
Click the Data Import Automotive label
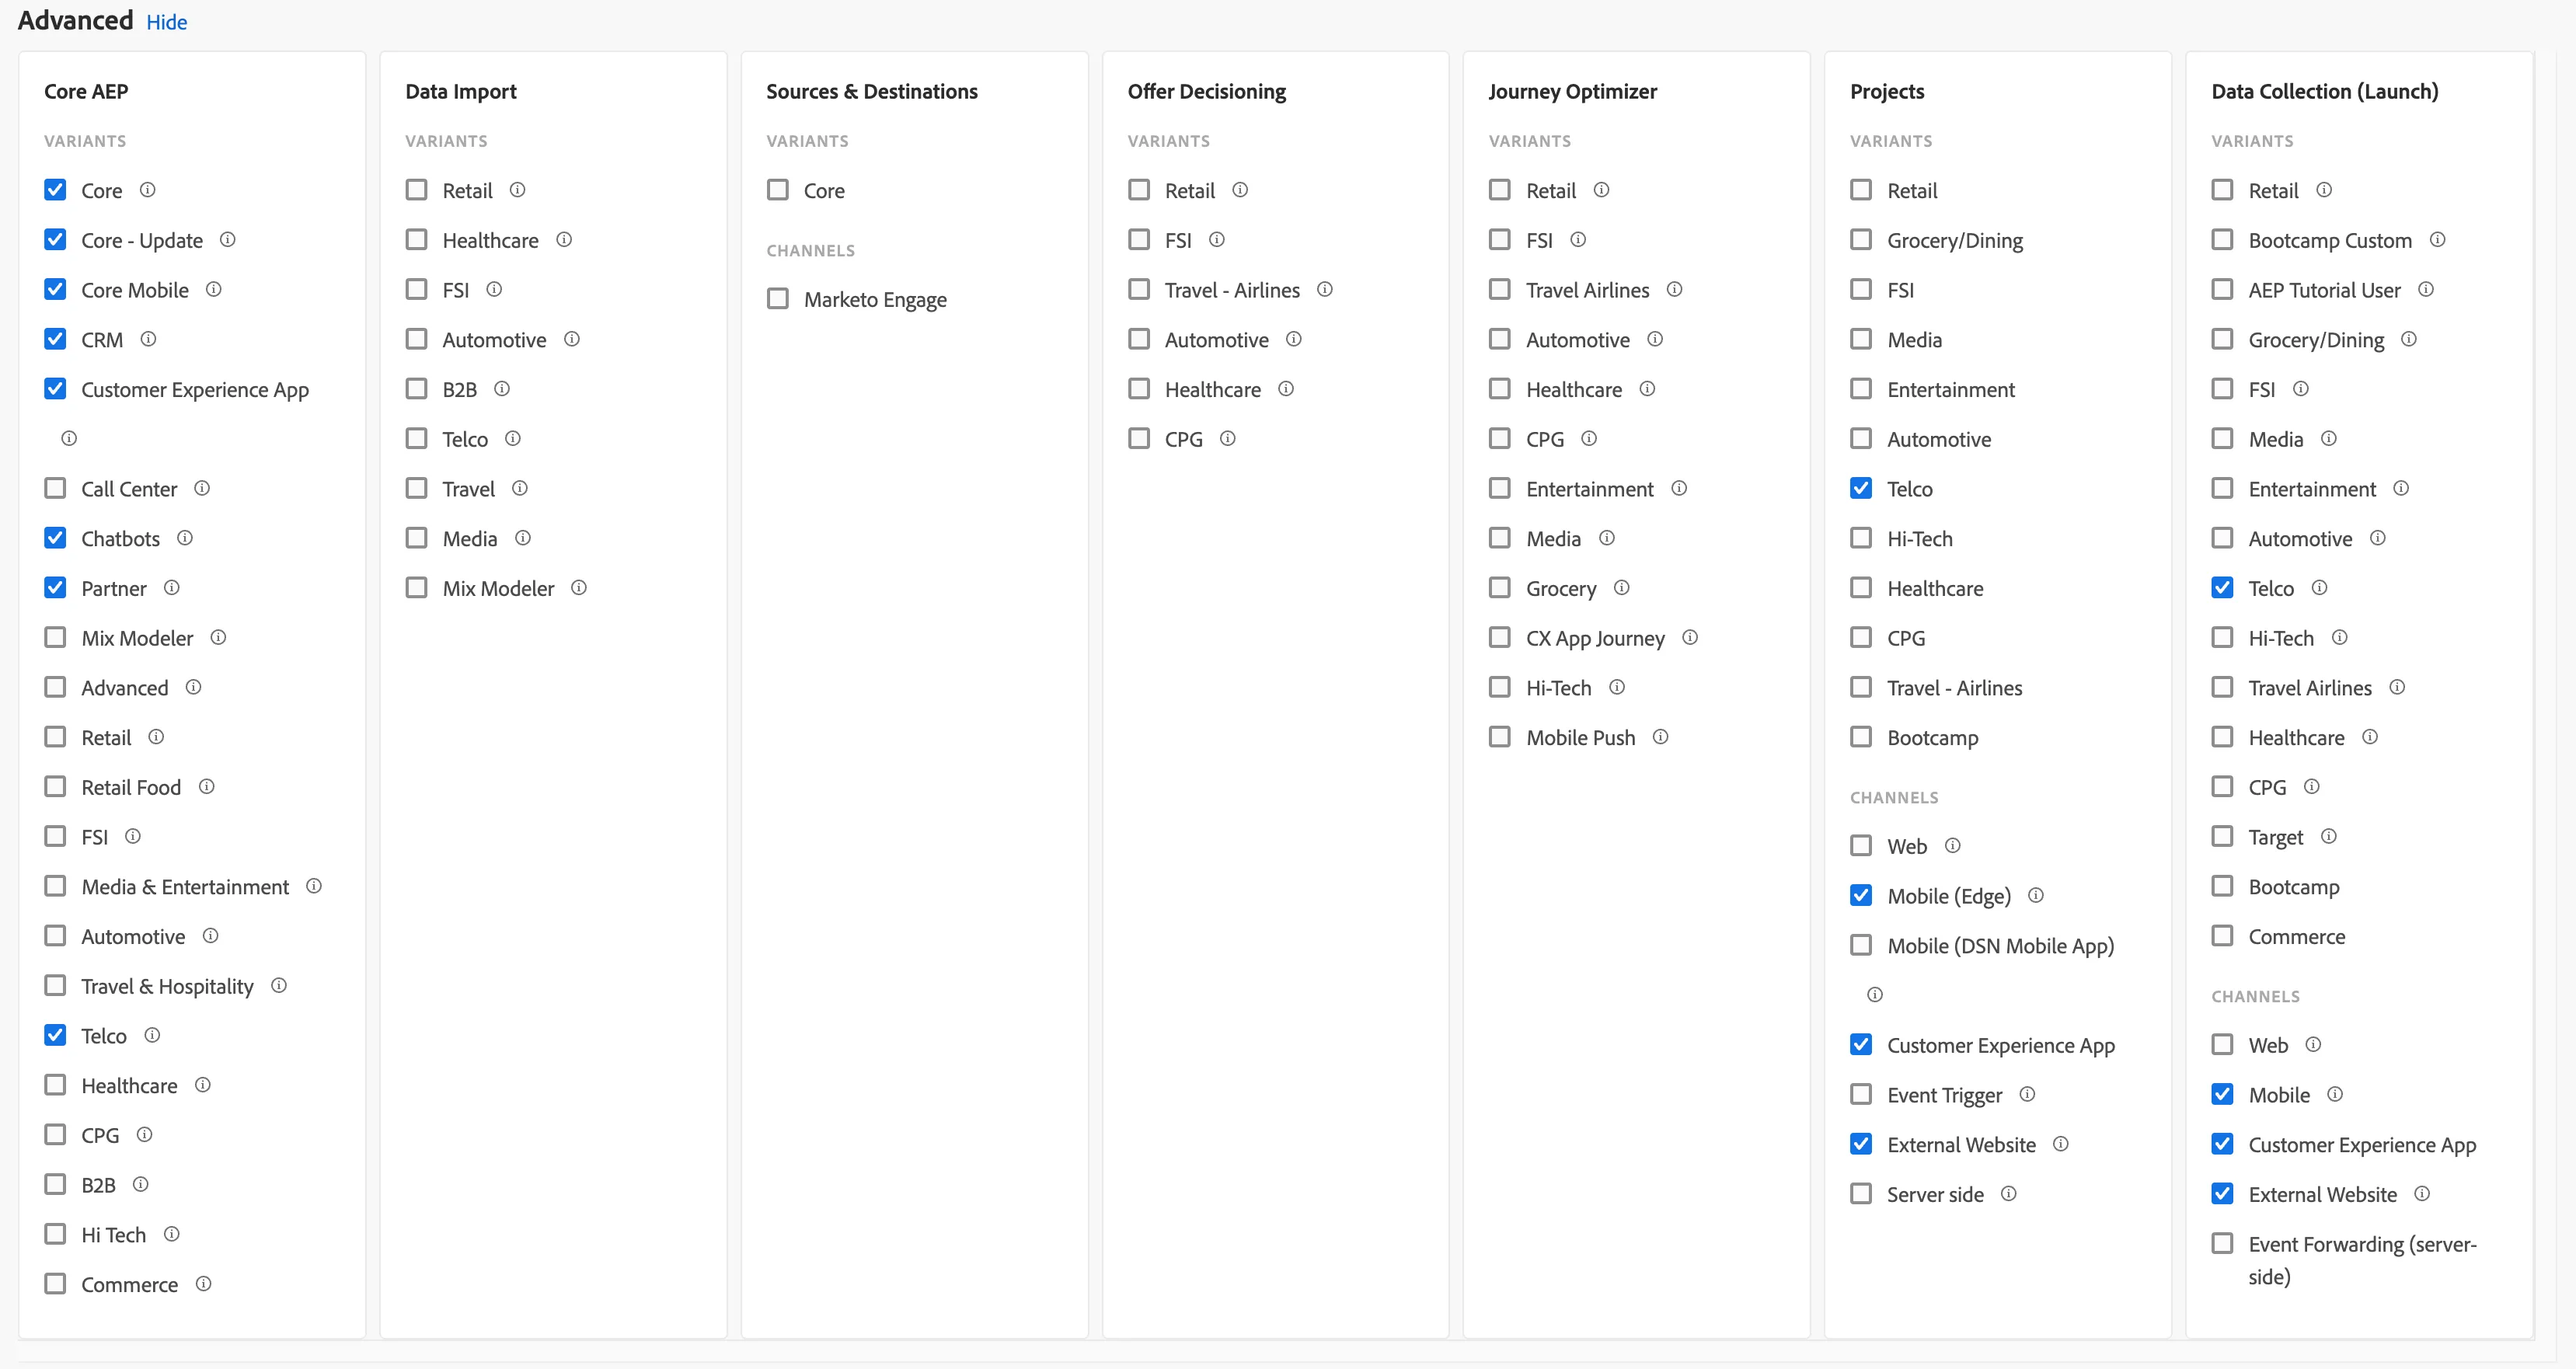(x=494, y=340)
